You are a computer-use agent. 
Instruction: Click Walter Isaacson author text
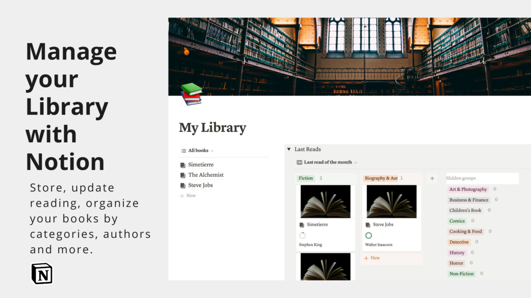click(379, 245)
